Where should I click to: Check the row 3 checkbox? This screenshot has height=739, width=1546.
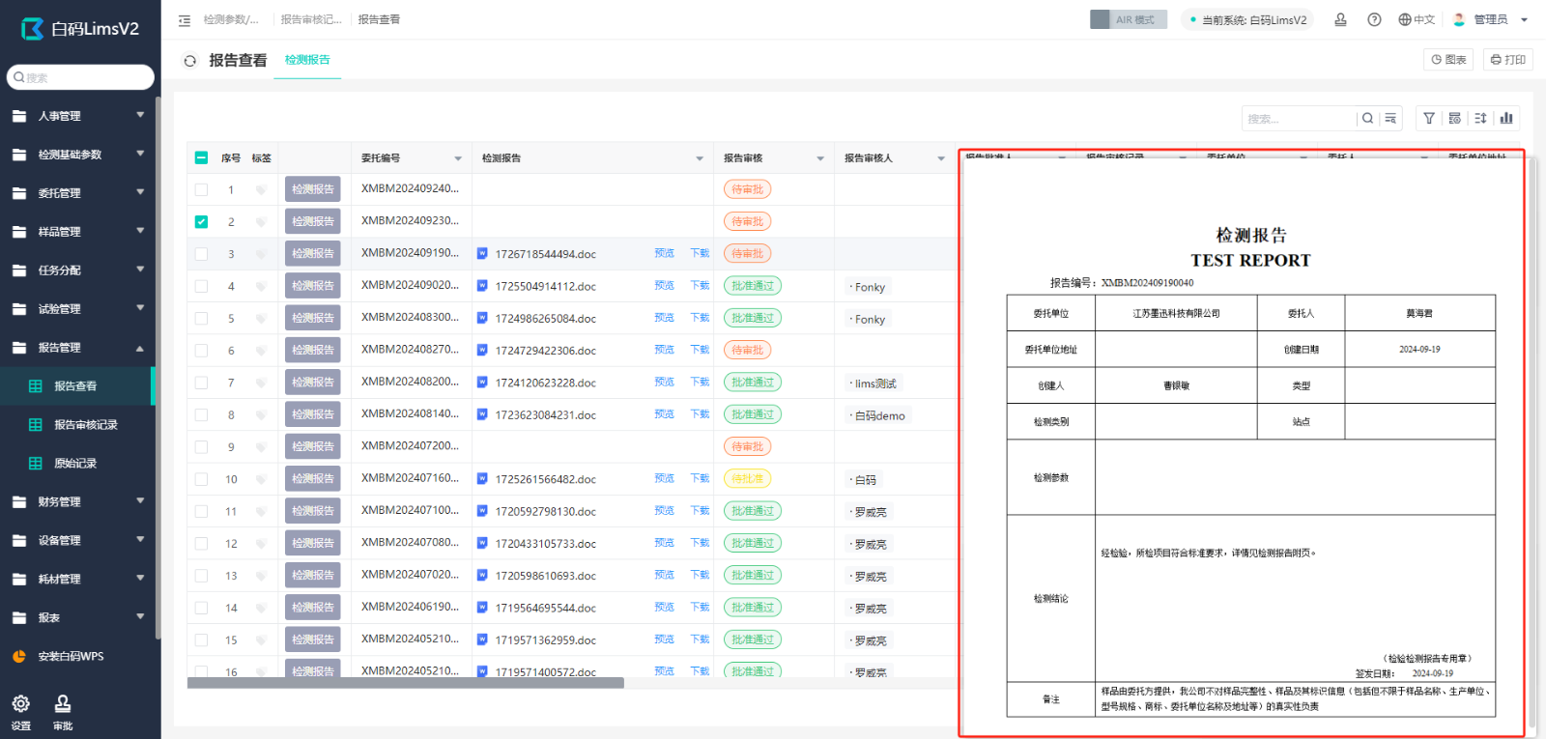[201, 254]
